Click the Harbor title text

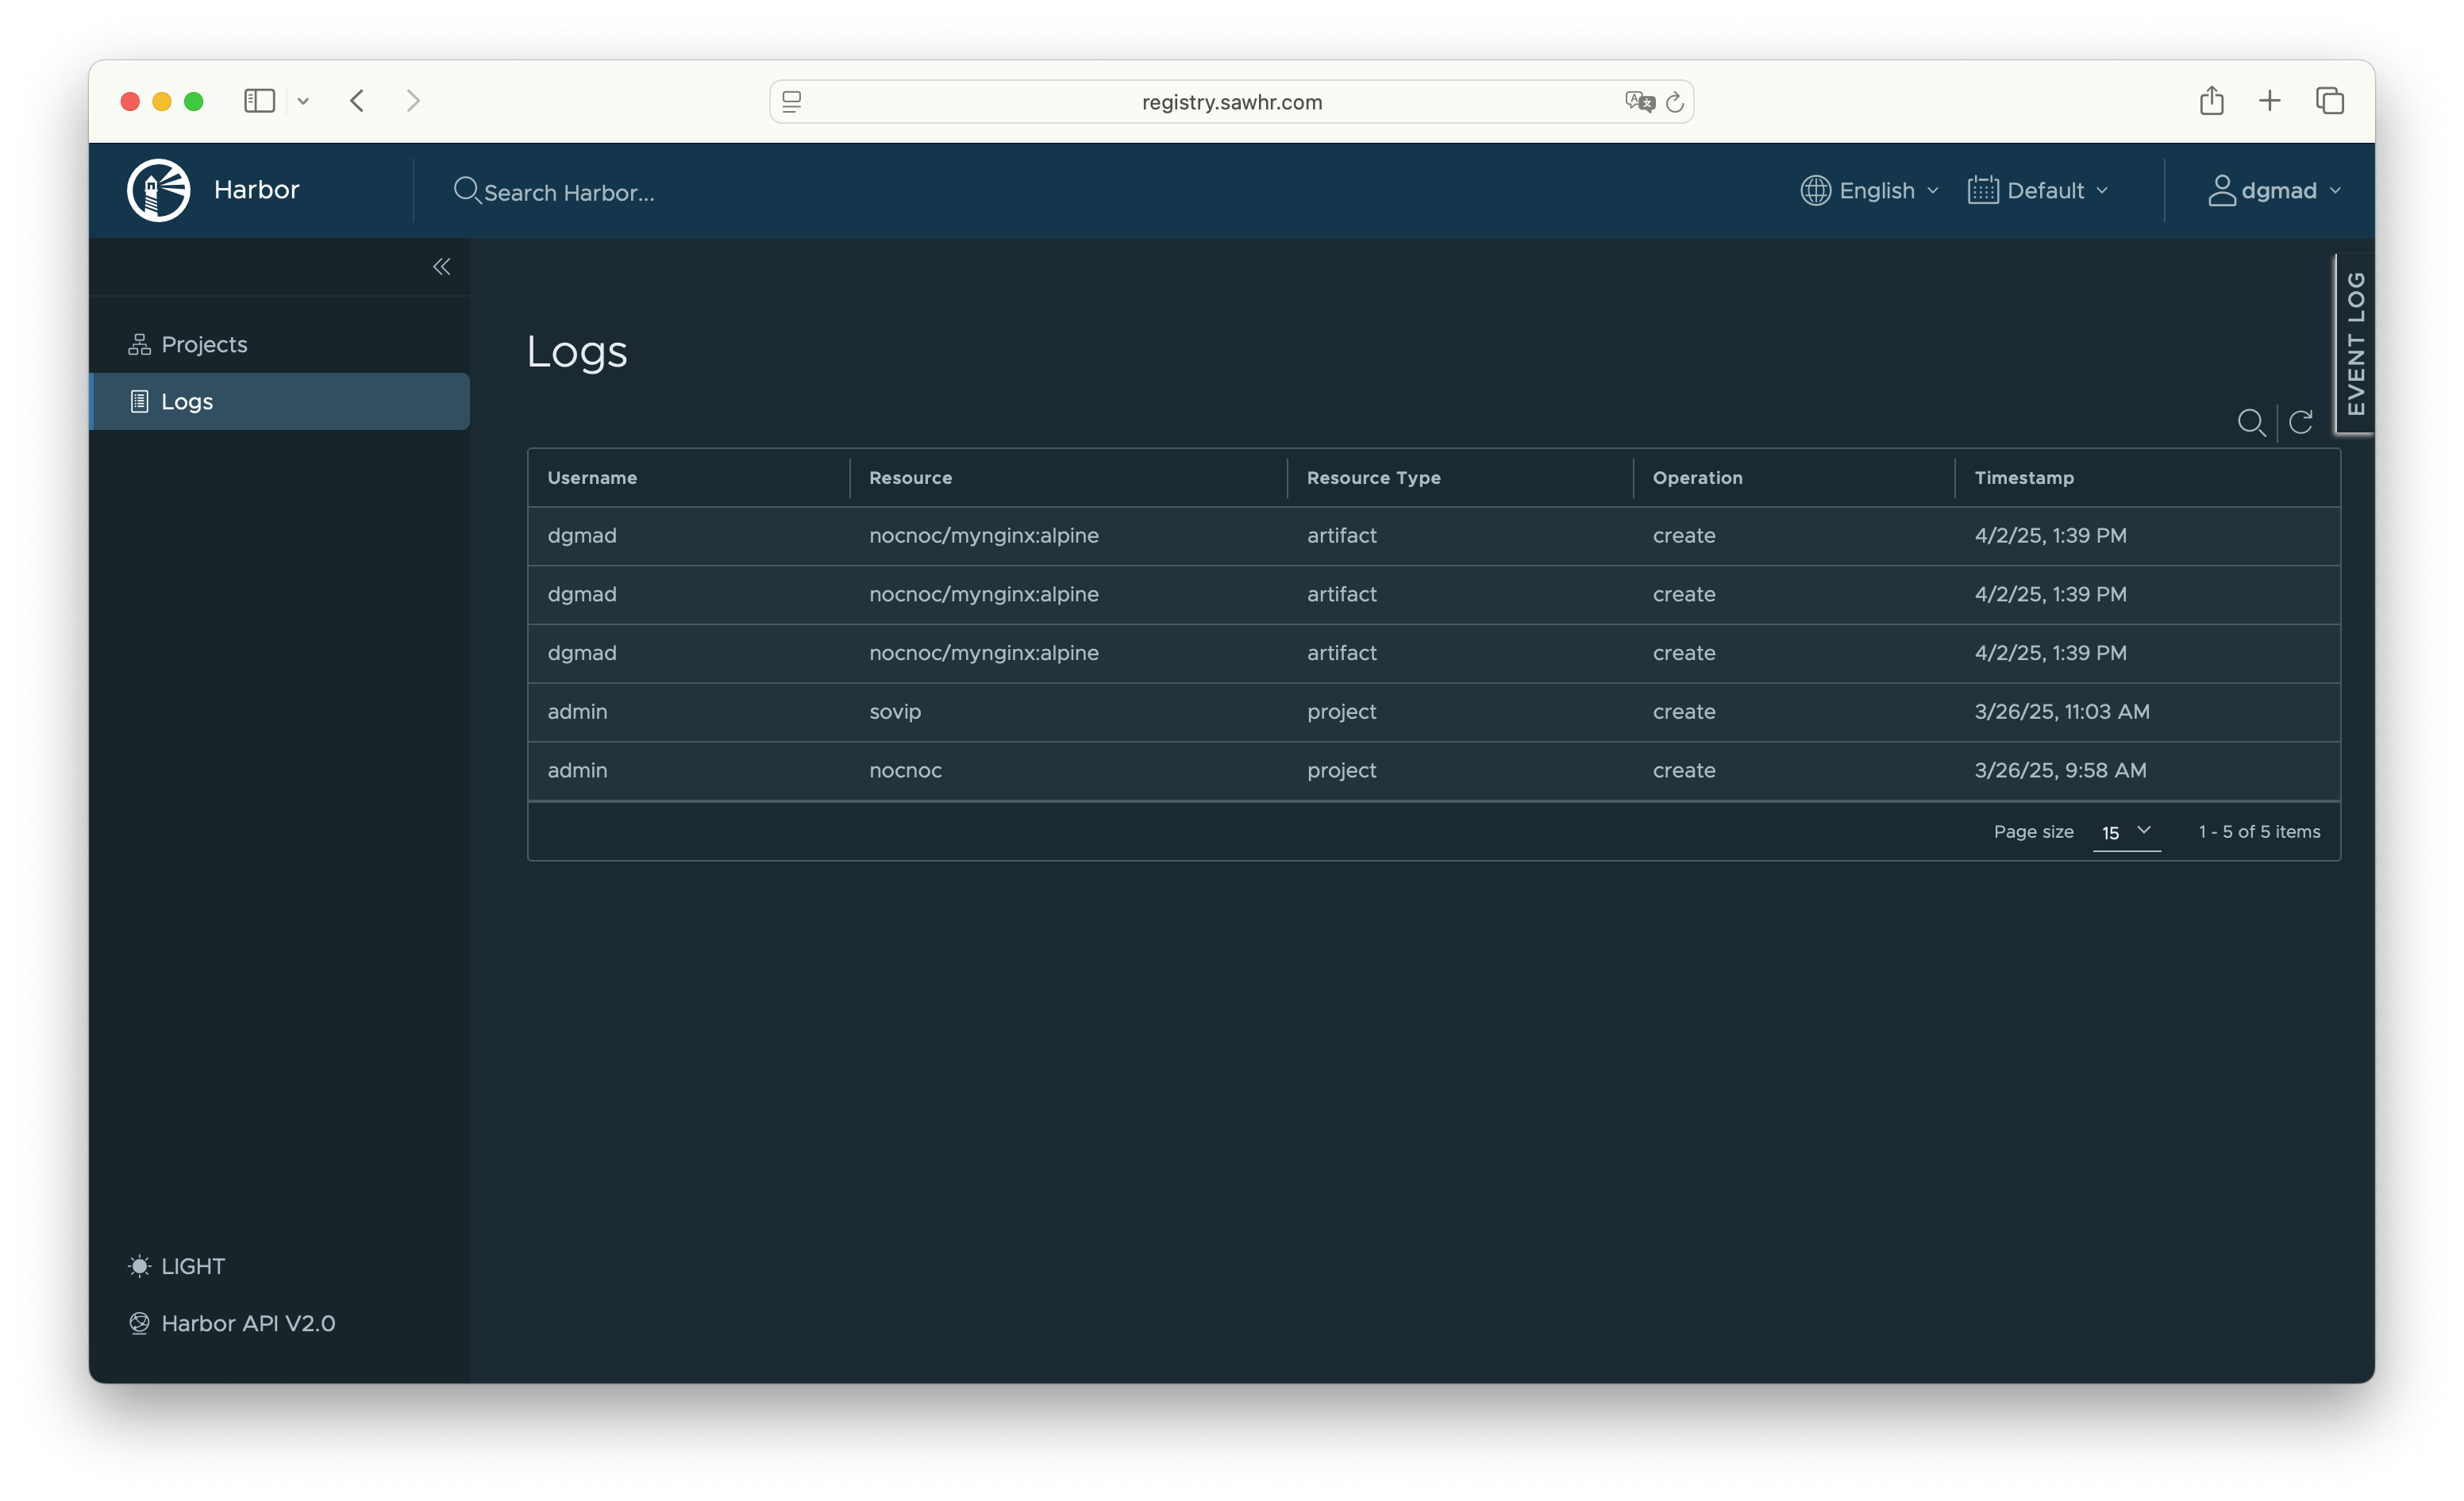pyautogui.click(x=256, y=190)
